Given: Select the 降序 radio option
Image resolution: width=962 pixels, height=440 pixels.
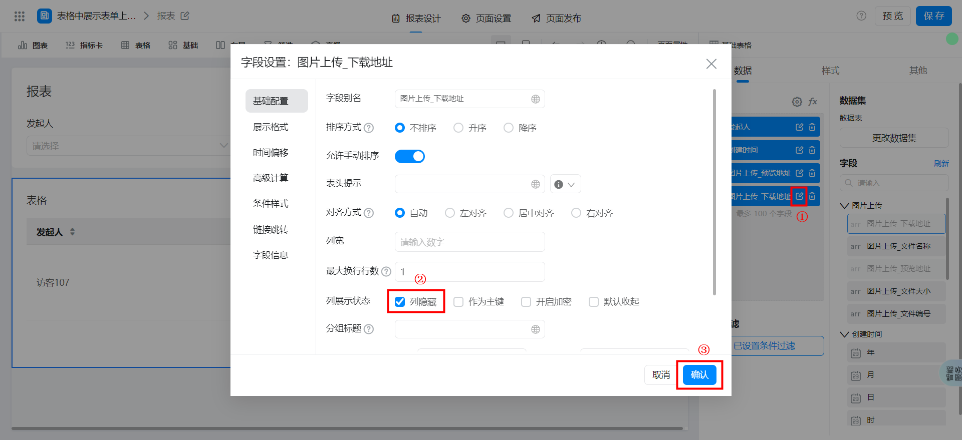Looking at the screenshot, I should coord(509,128).
